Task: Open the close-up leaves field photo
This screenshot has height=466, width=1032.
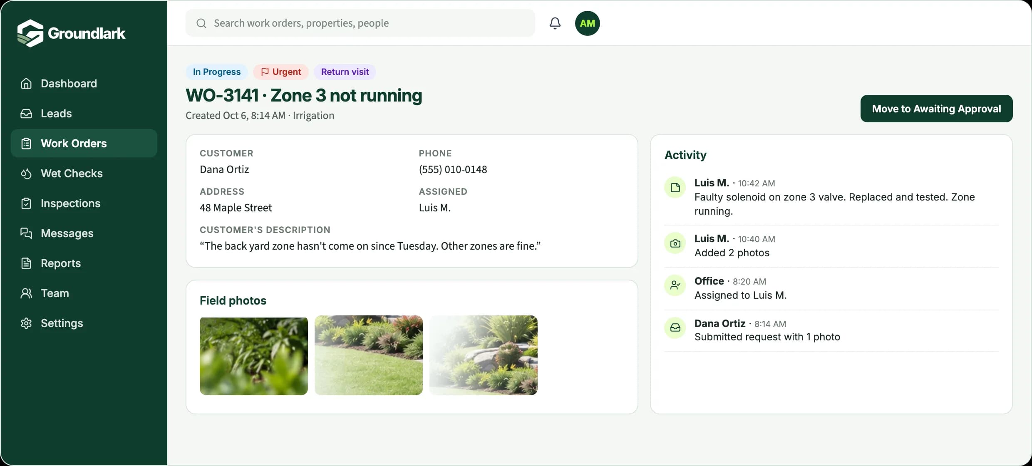Action: (254, 355)
